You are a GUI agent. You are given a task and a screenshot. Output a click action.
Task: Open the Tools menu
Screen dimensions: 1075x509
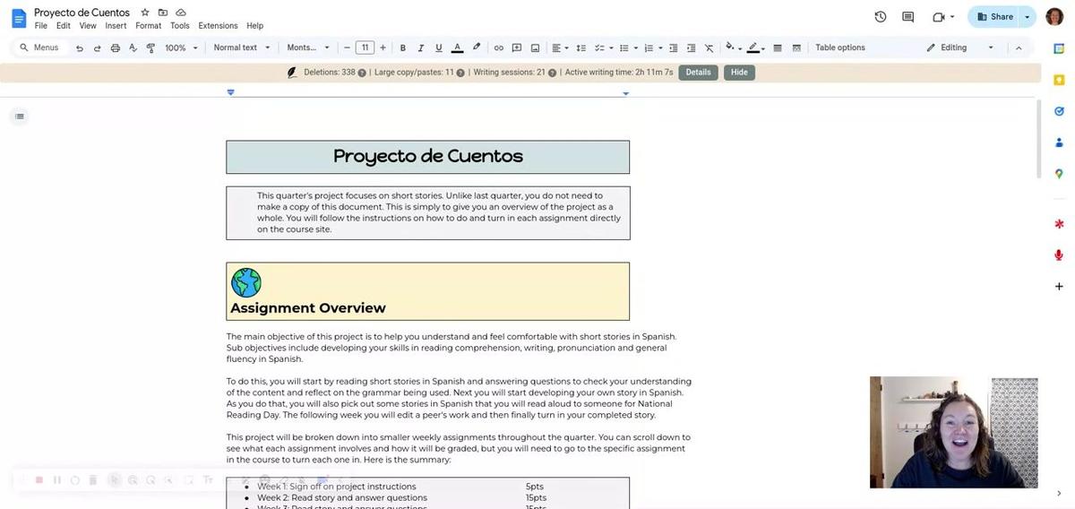[180, 26]
